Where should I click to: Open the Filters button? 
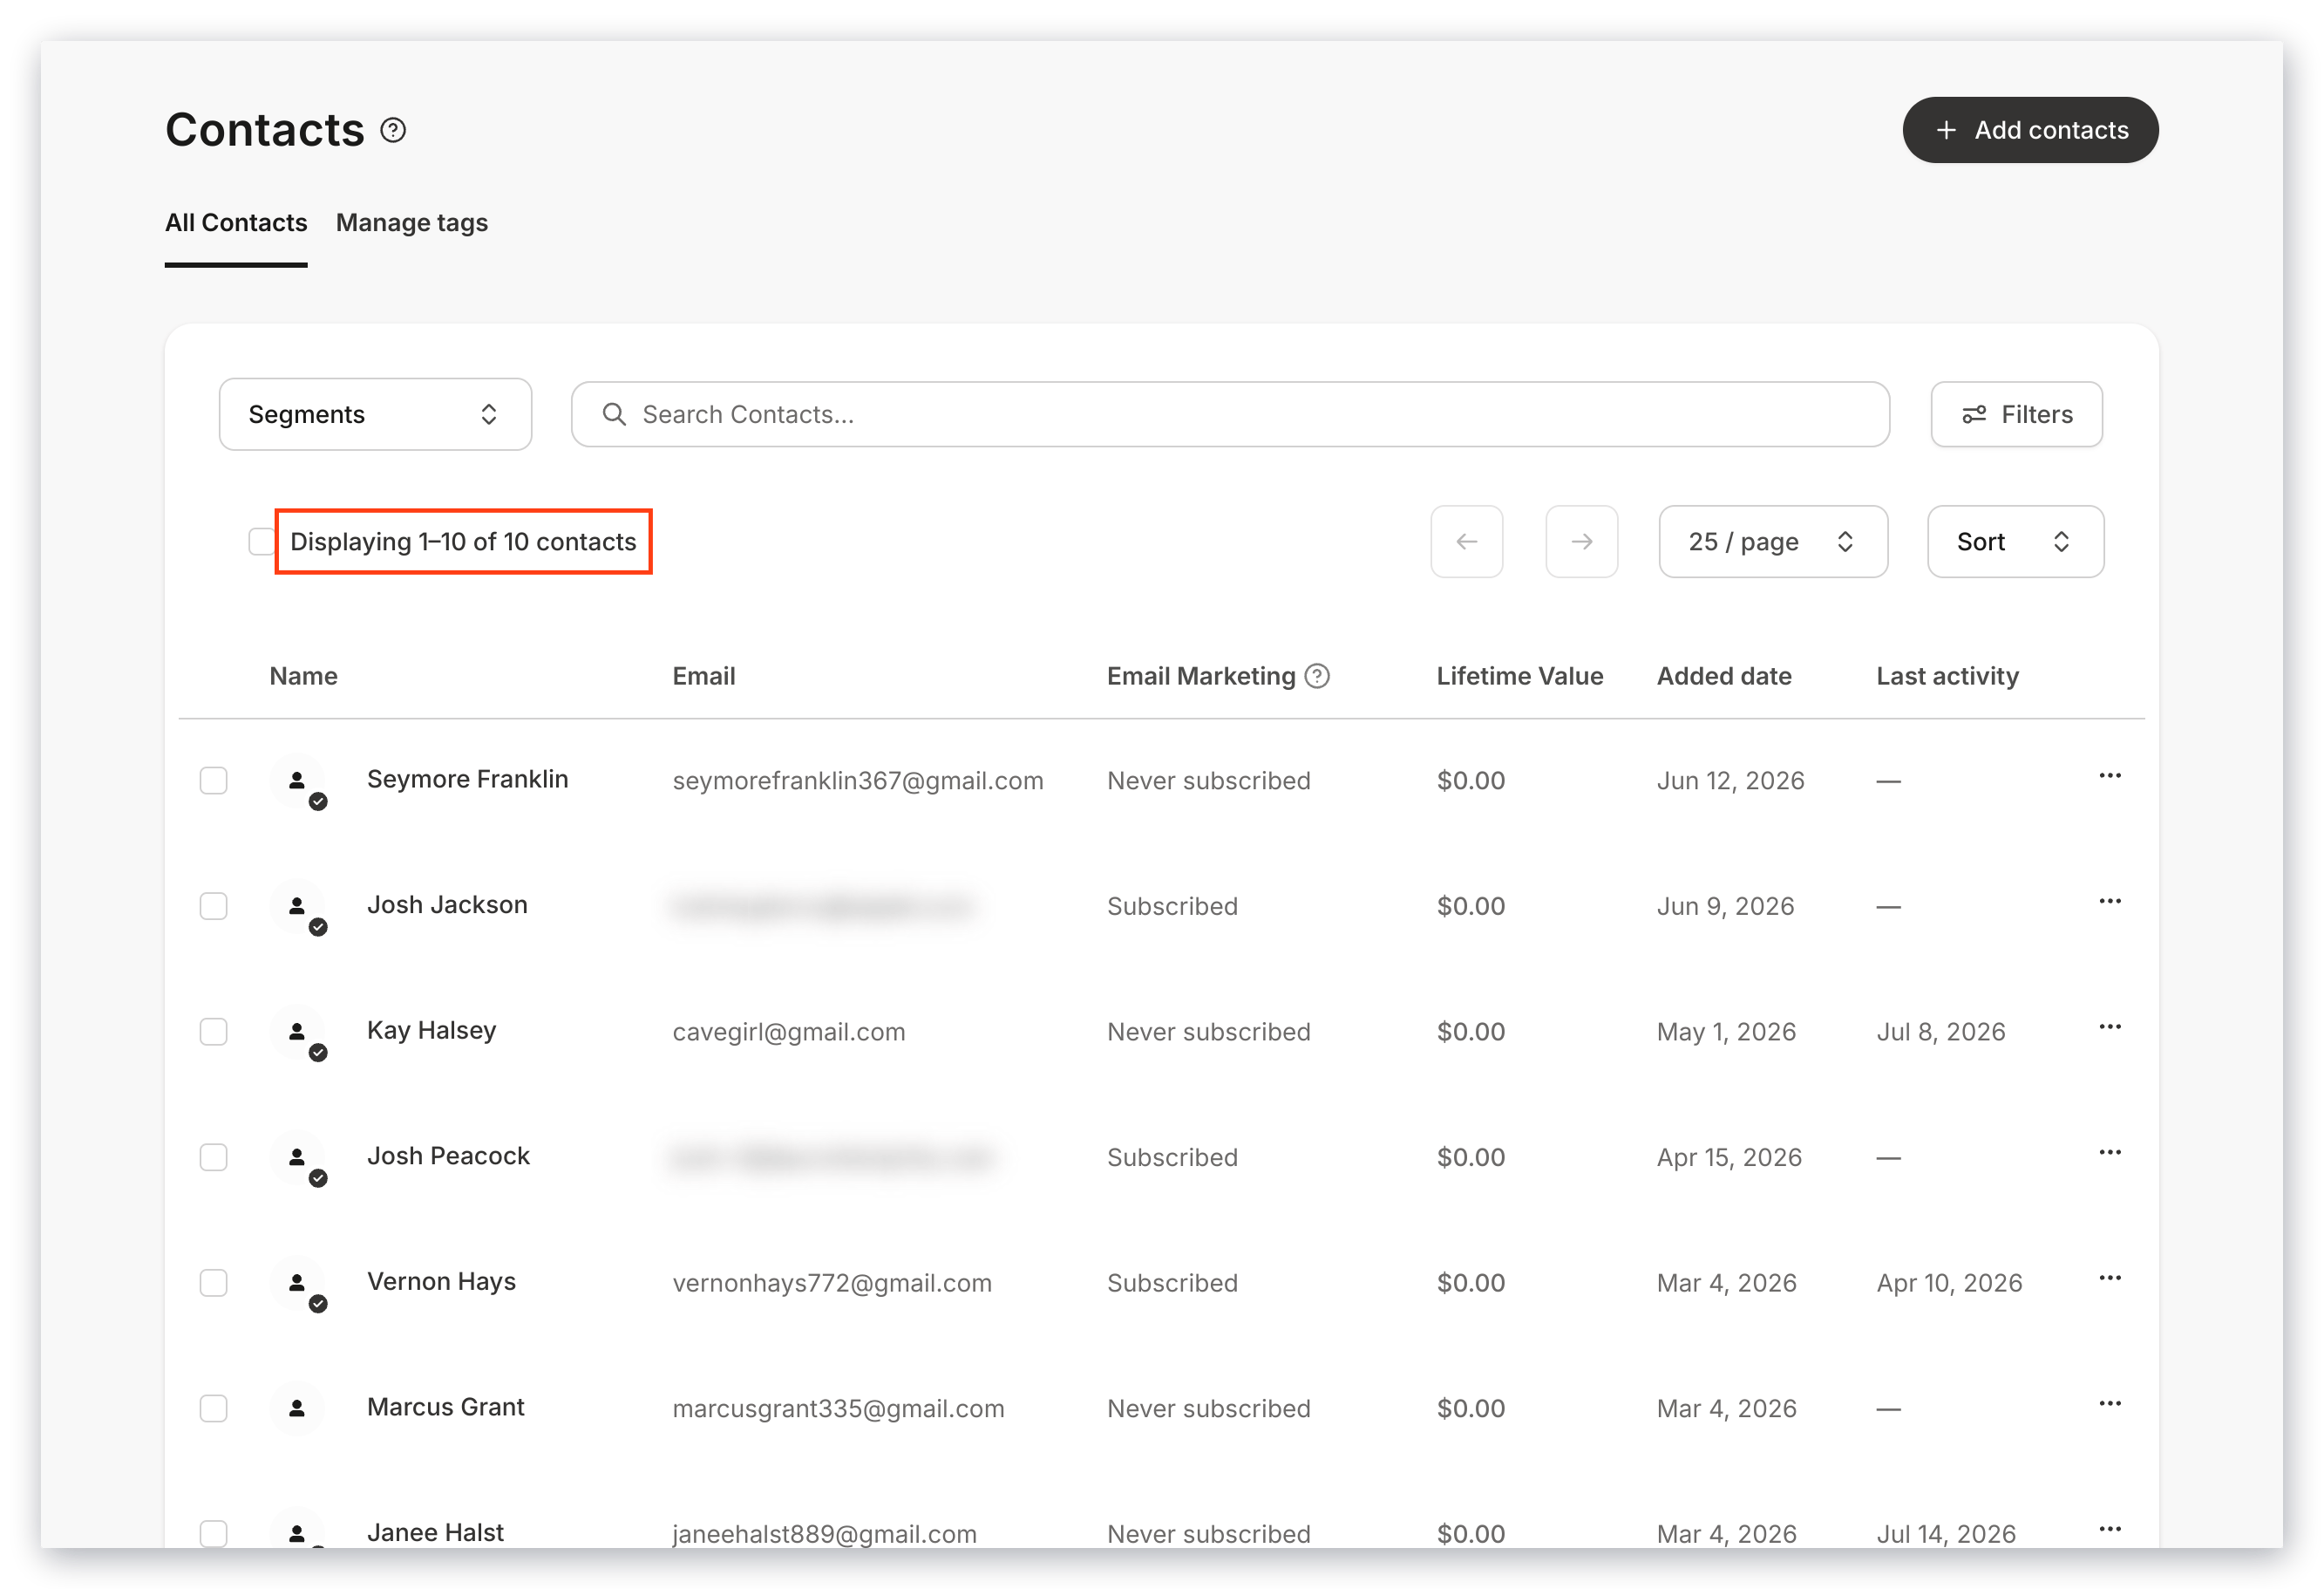coord(2016,414)
